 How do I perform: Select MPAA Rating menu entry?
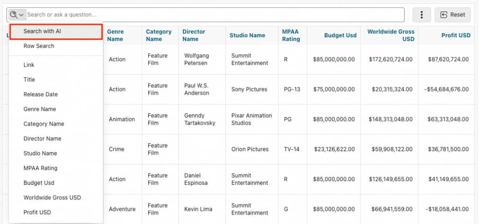pos(41,168)
